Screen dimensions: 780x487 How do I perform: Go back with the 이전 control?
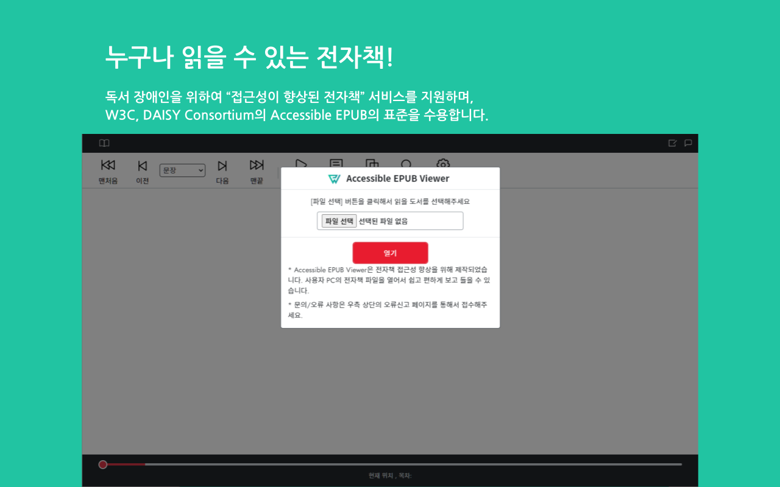pyautogui.click(x=142, y=170)
